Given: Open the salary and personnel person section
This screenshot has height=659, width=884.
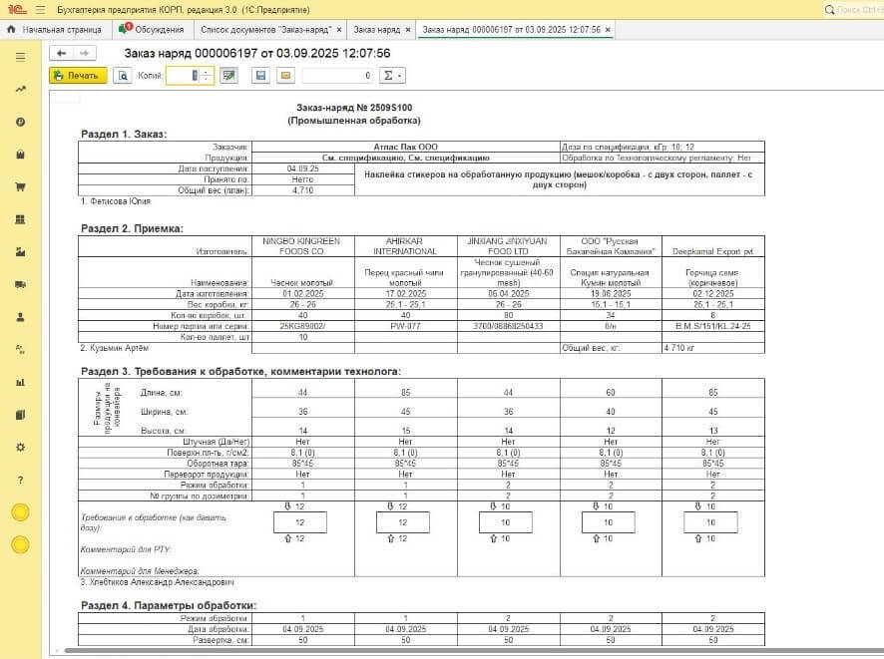Looking at the screenshot, I should (20, 317).
